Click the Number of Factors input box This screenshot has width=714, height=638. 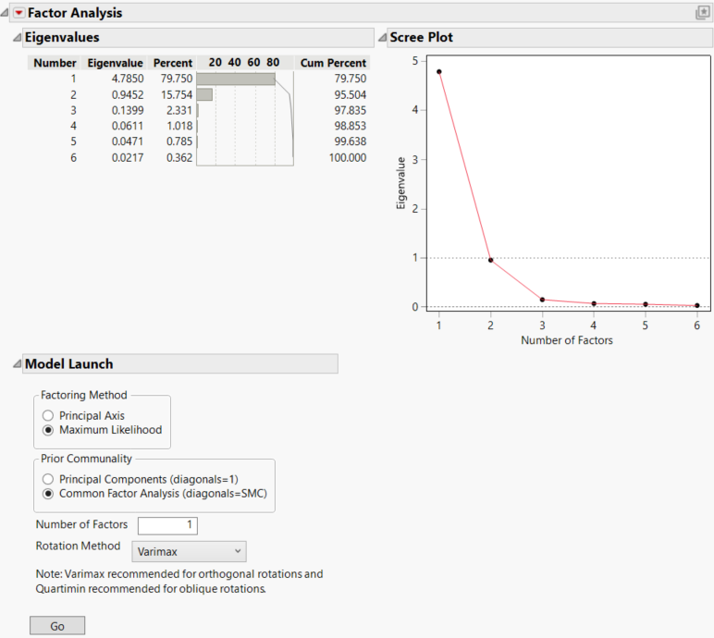pyautogui.click(x=167, y=525)
